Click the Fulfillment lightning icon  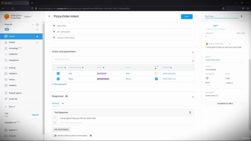[x=6, y=54]
